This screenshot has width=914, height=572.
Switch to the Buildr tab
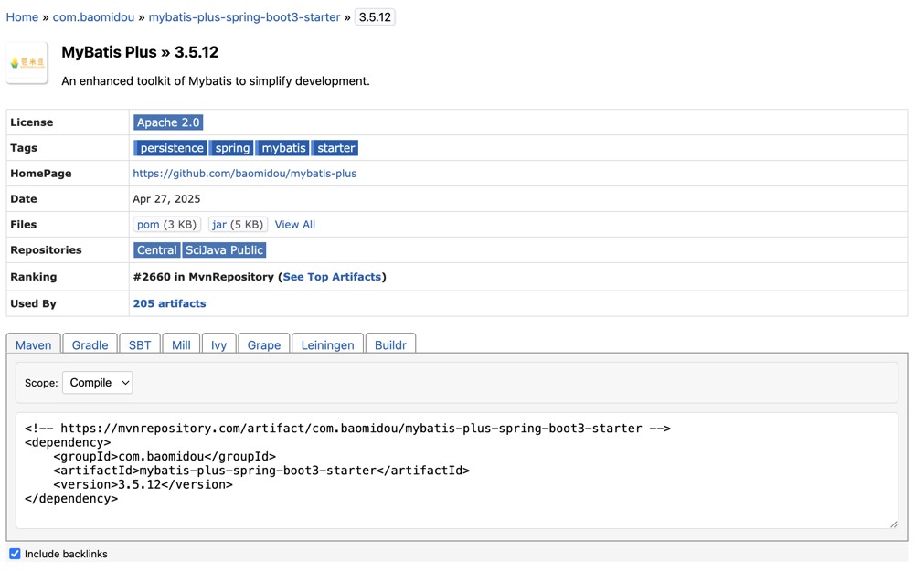390,344
